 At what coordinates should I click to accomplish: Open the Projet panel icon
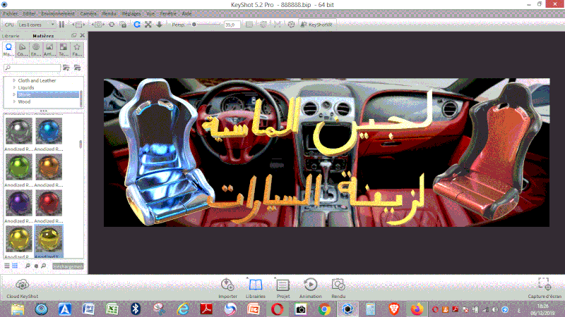(x=282, y=286)
